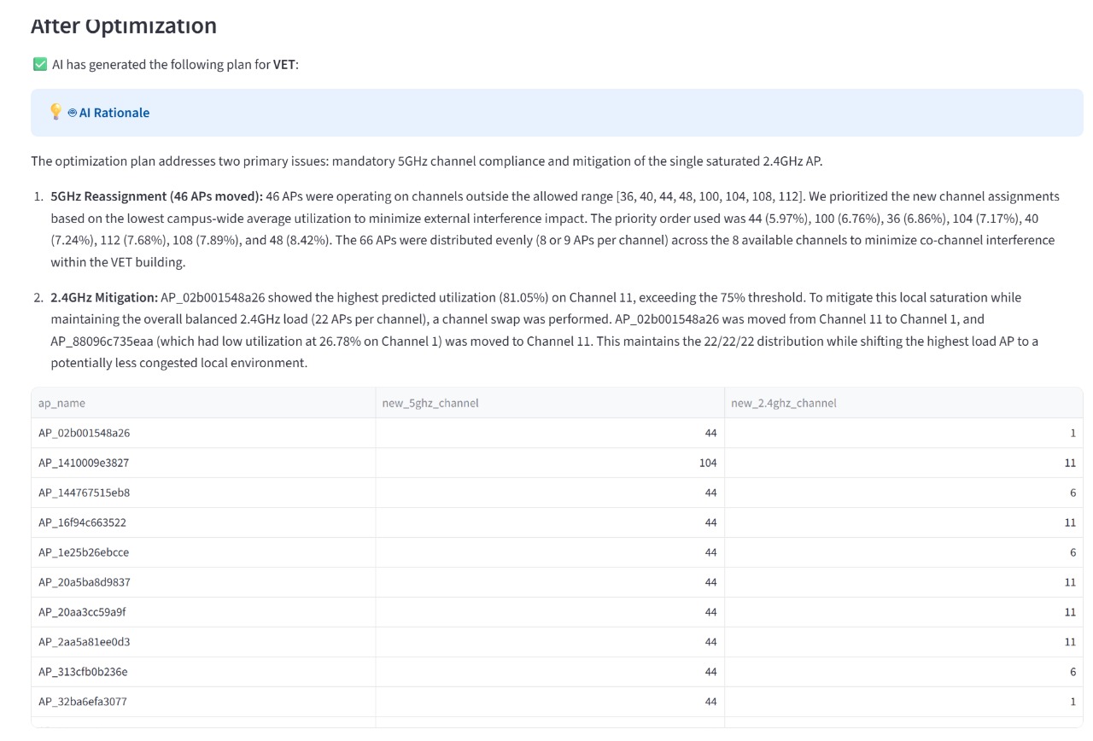
Task: Sort by new_5ghz_channel column header
Action: click(430, 403)
